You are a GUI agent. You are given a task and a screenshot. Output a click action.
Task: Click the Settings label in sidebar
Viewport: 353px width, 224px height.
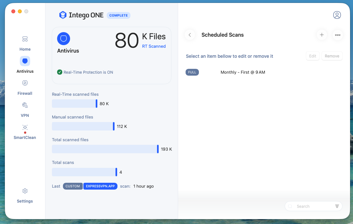pyautogui.click(x=25, y=201)
